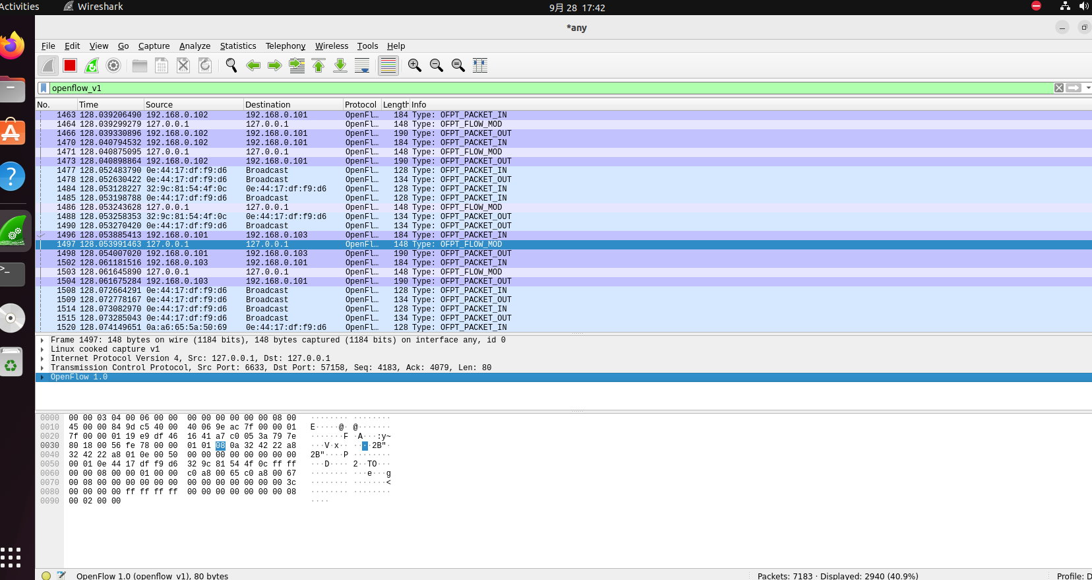The width and height of the screenshot is (1092, 580).
Task: Go back in packet history
Action: point(253,65)
